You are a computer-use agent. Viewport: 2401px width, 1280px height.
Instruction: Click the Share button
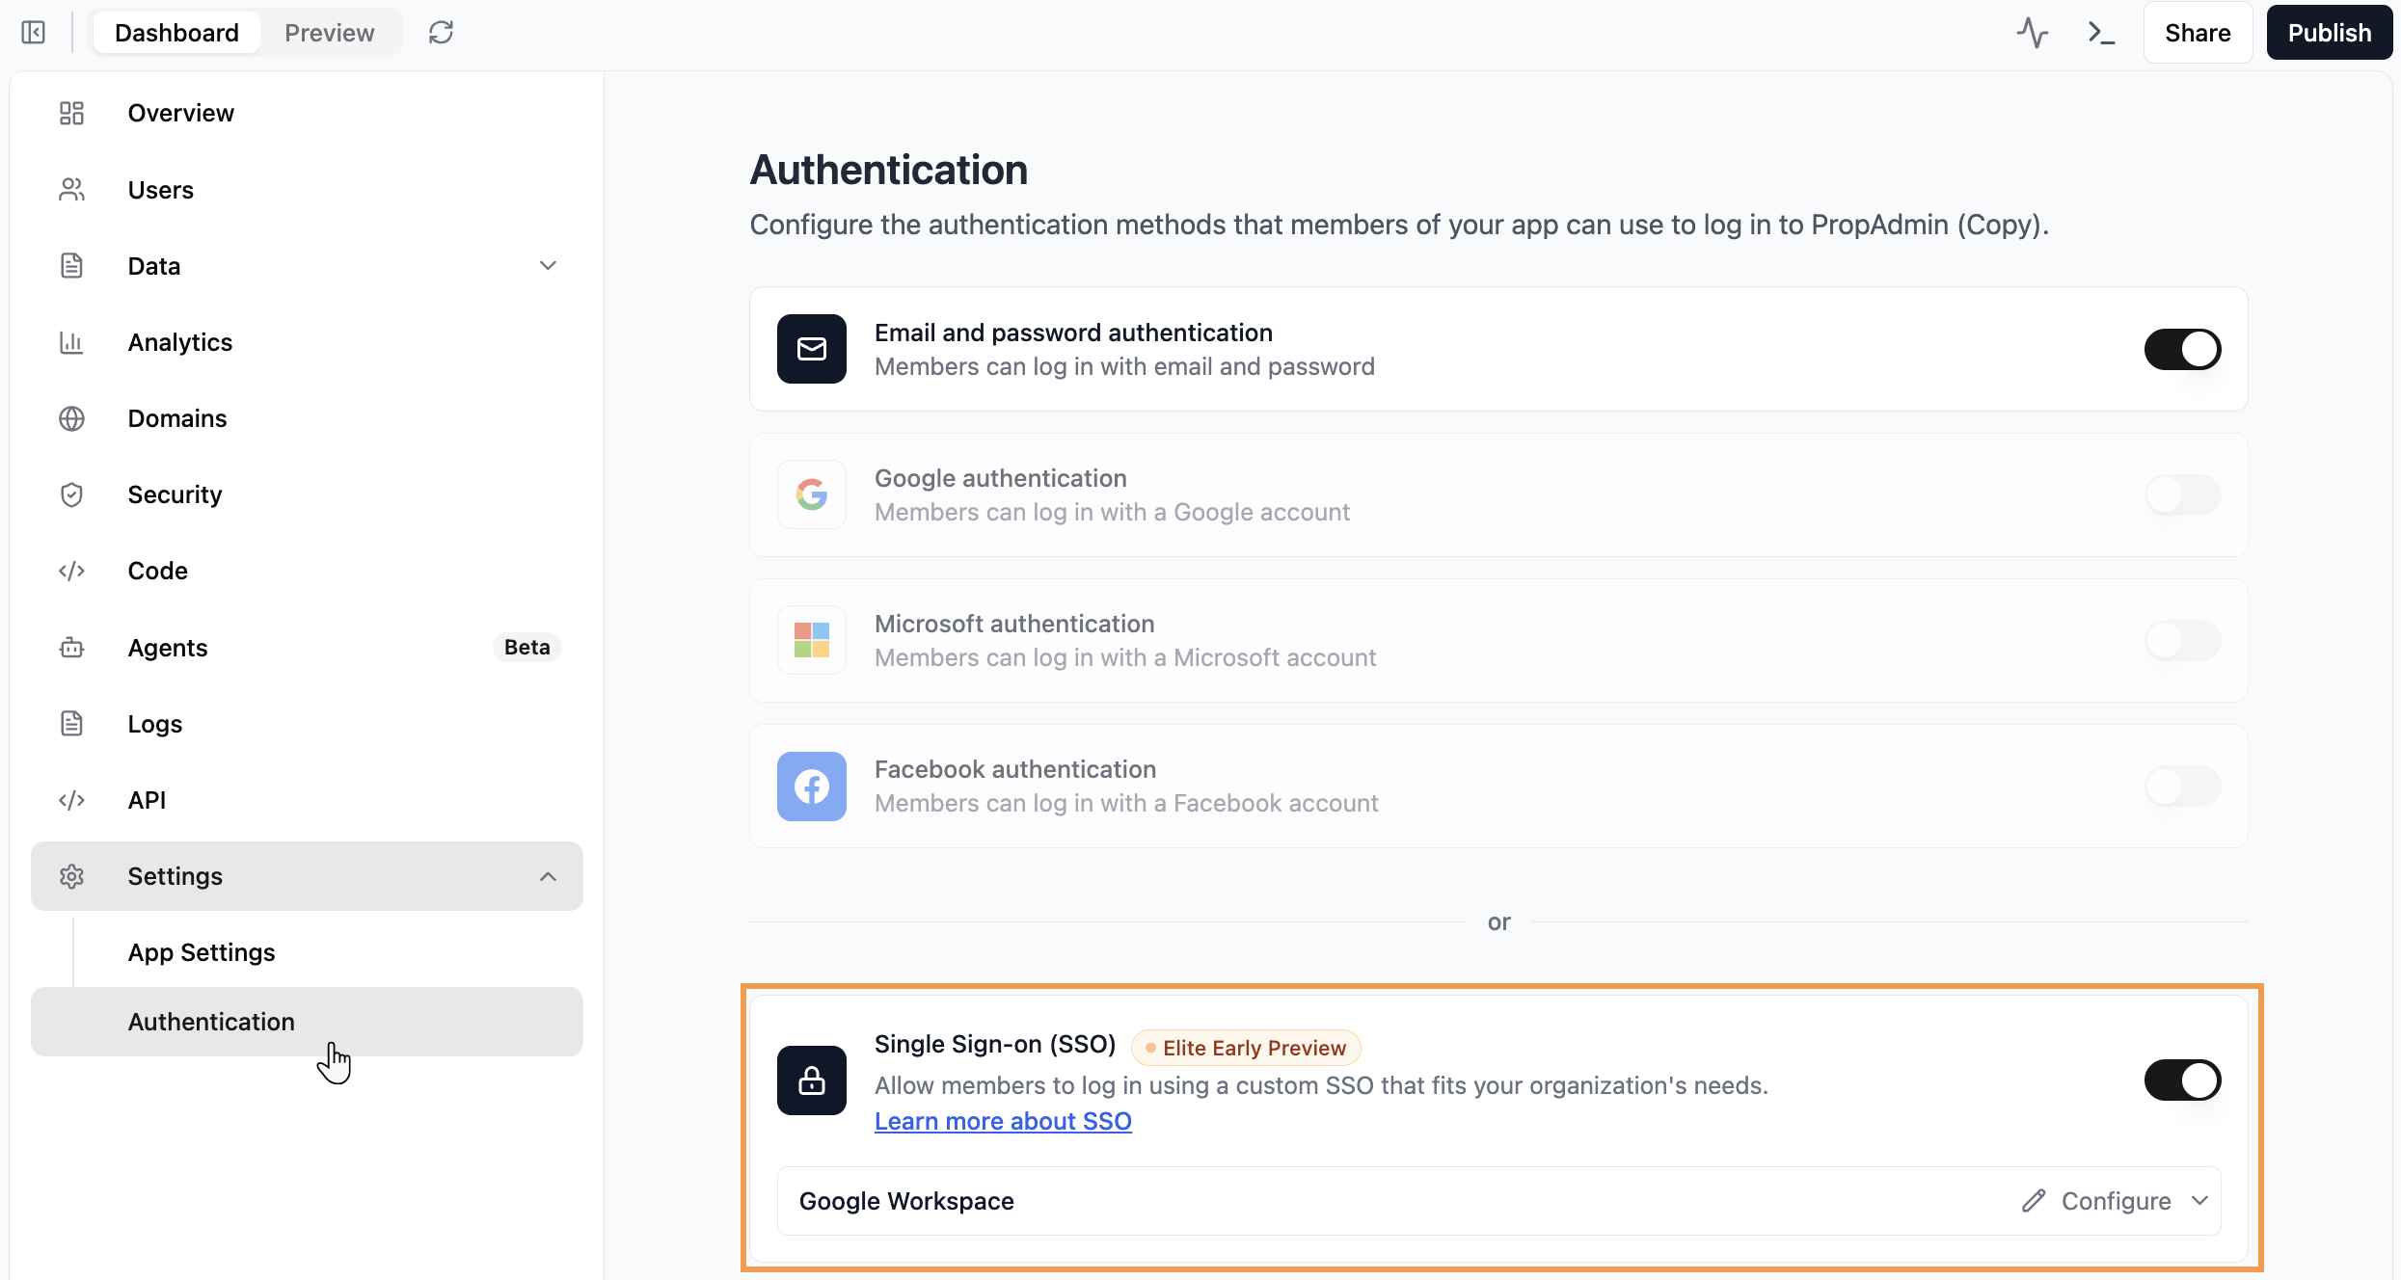(x=2198, y=33)
